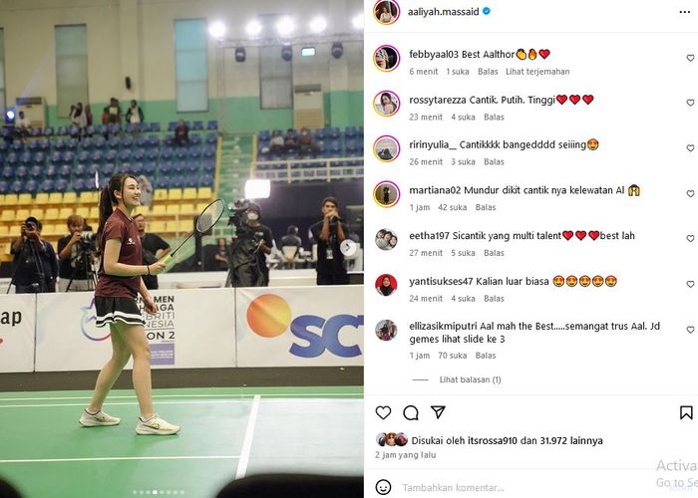The height and width of the screenshot is (498, 698).
Task: Share post via paper plane icon
Action: point(438,412)
